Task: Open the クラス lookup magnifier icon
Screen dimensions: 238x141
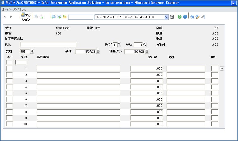Action: coord(145,45)
